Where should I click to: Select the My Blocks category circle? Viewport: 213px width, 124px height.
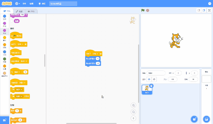(4, 73)
